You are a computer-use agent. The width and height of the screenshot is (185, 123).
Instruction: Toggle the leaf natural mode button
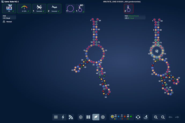[x=96, y=117]
